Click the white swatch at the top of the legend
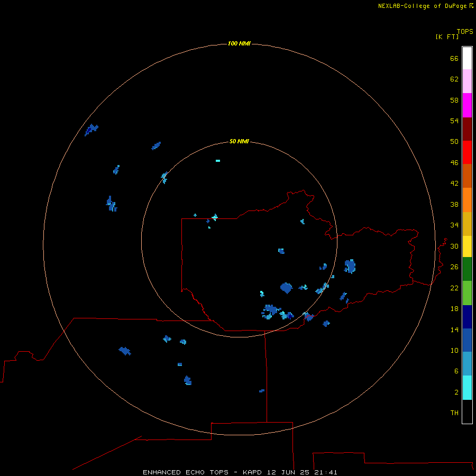Image resolution: width=476 pixels, height=476 pixels. (467, 58)
